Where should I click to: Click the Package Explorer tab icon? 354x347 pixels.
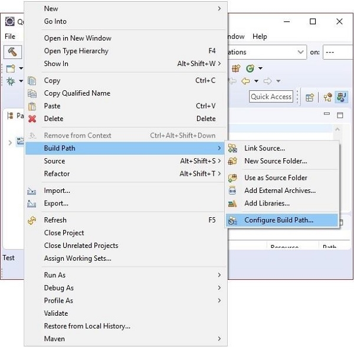(x=10, y=116)
